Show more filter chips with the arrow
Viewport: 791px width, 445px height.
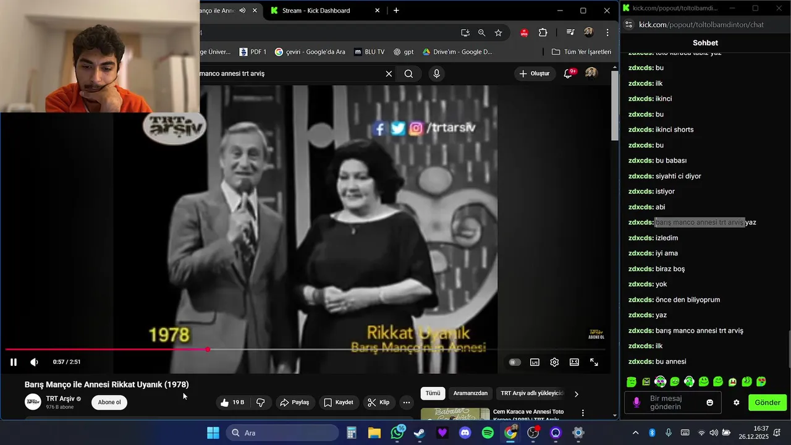(x=577, y=394)
